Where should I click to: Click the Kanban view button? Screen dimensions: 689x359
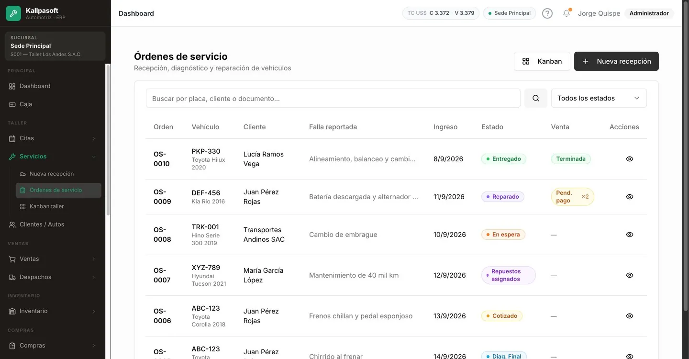tap(542, 61)
